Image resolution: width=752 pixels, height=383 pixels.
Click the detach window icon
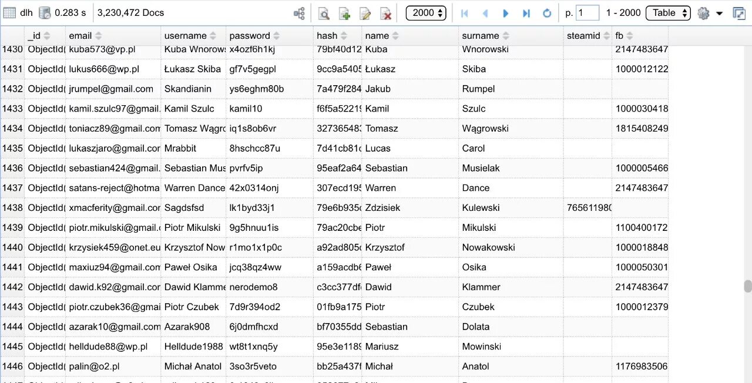[x=738, y=13]
